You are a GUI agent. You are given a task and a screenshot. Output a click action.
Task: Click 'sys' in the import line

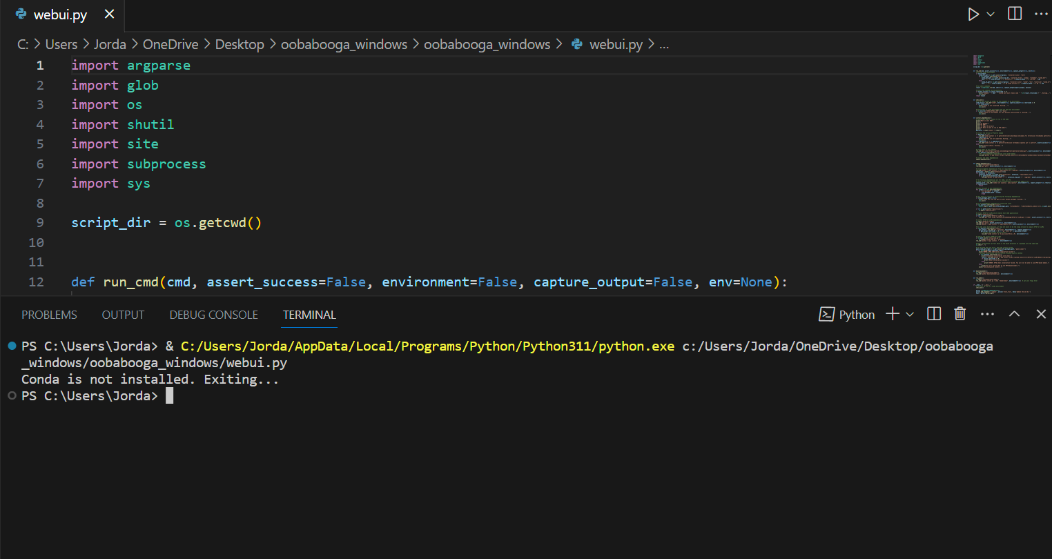coord(139,184)
